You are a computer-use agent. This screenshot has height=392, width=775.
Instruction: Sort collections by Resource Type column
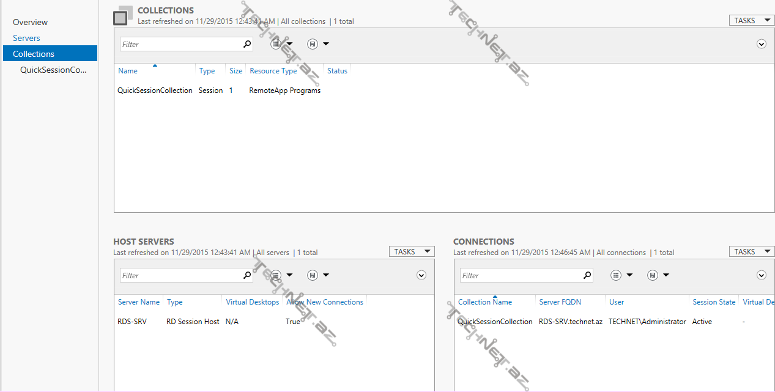point(273,71)
